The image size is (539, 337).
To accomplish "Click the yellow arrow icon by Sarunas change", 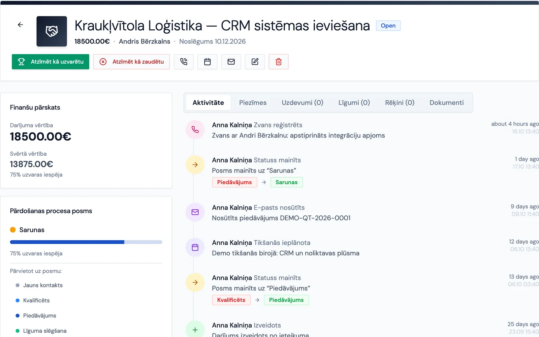I will pos(195,164).
